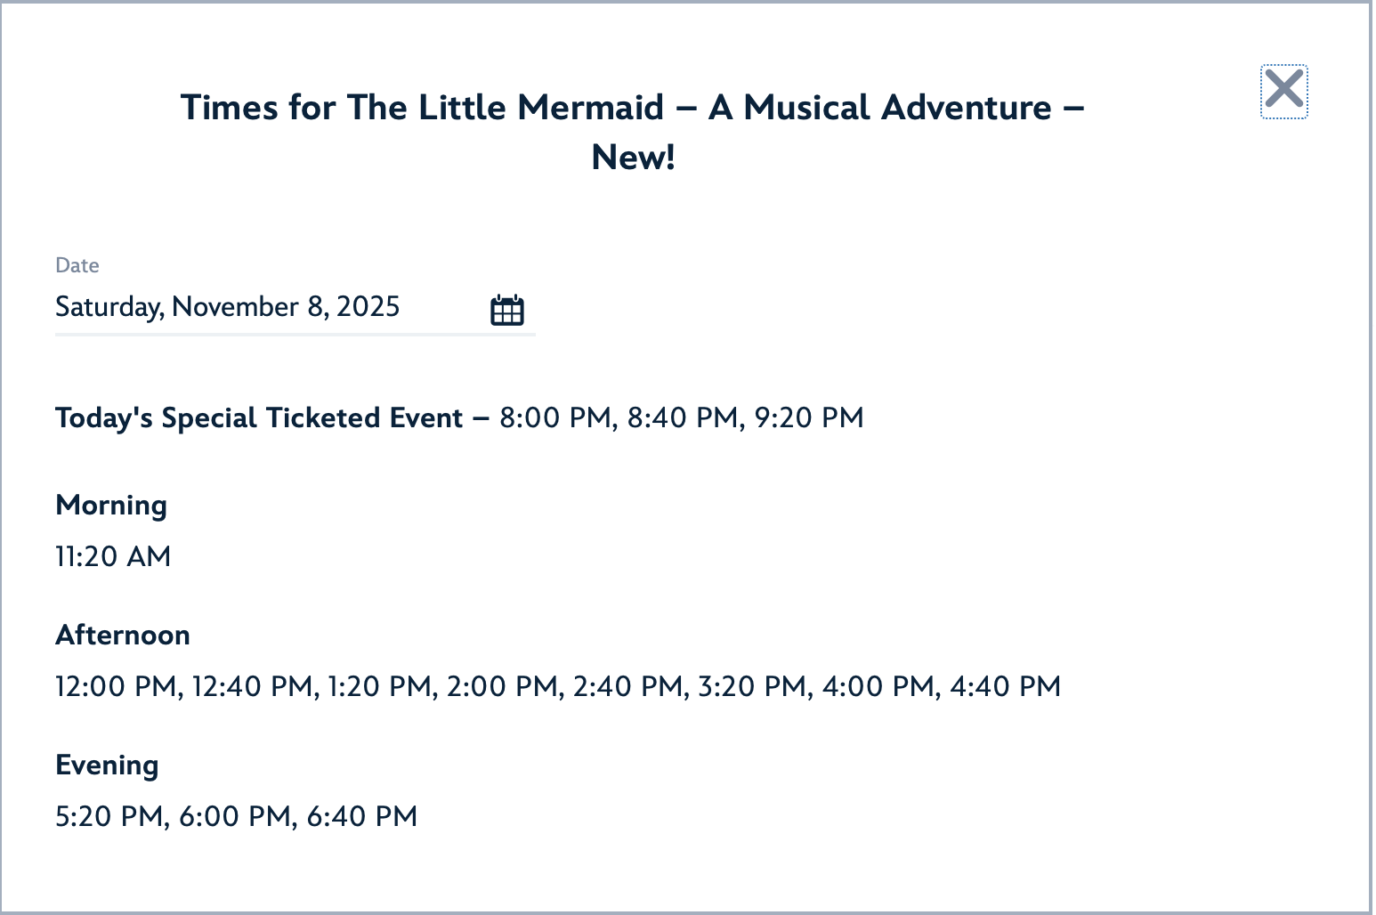Click the Evening section heading
The image size is (1376, 915).
(107, 765)
